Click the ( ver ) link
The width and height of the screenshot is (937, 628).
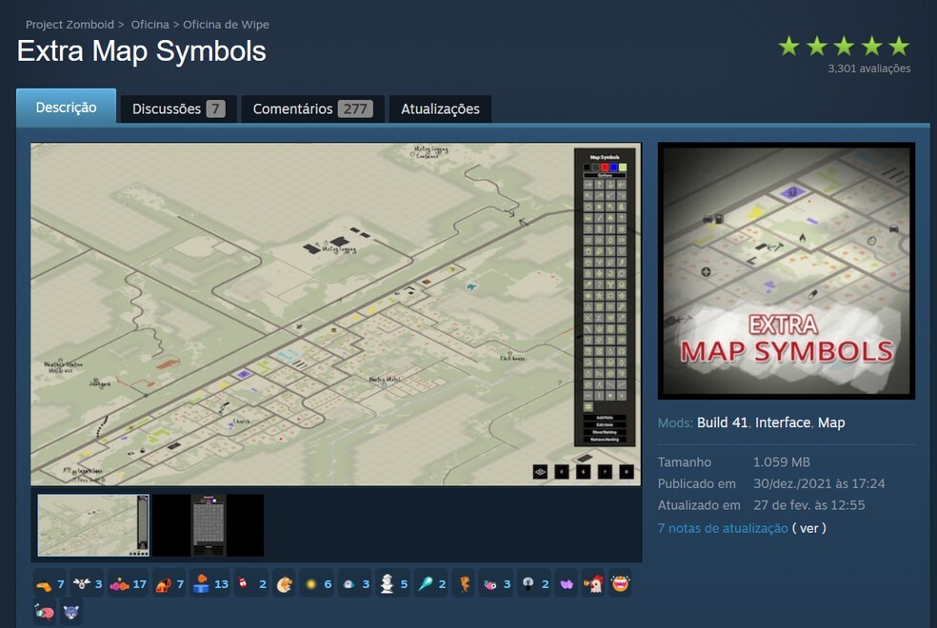tap(809, 528)
